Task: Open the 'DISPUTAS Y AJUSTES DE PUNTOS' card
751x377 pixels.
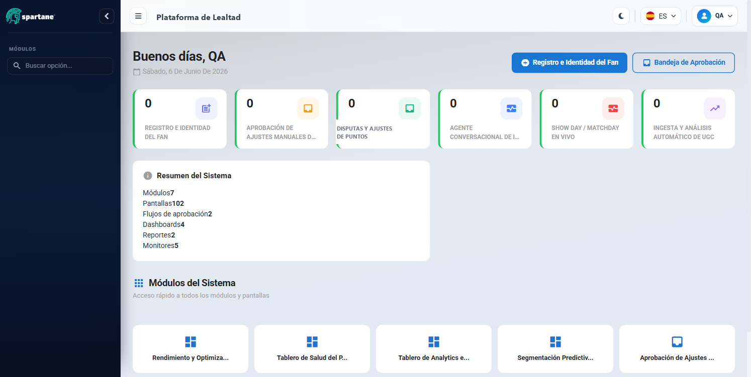Action: tap(383, 119)
